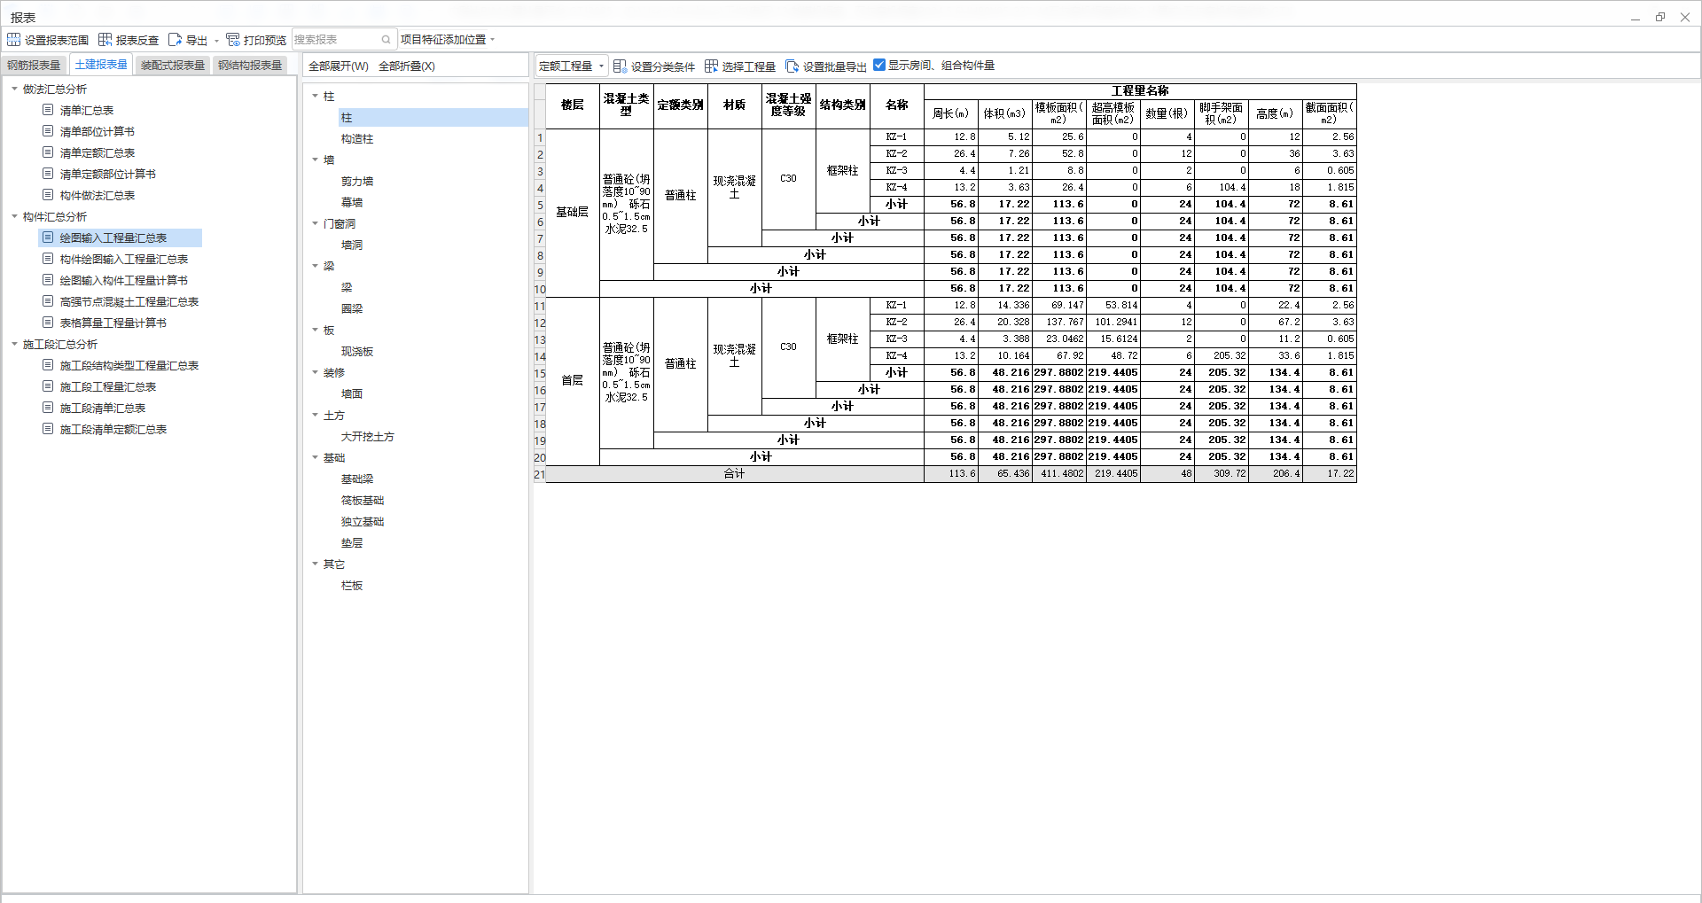Click 全部折叠(X) button
This screenshot has height=903, width=1702.
(407, 66)
